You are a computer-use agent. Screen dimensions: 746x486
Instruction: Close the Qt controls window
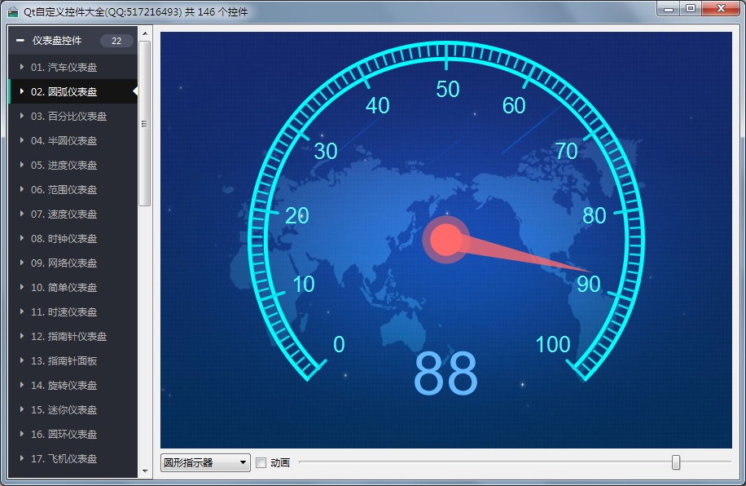click(721, 9)
